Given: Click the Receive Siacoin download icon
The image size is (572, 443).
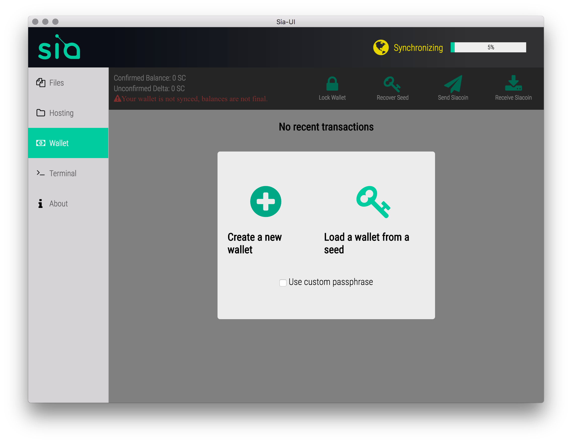Looking at the screenshot, I should (513, 83).
